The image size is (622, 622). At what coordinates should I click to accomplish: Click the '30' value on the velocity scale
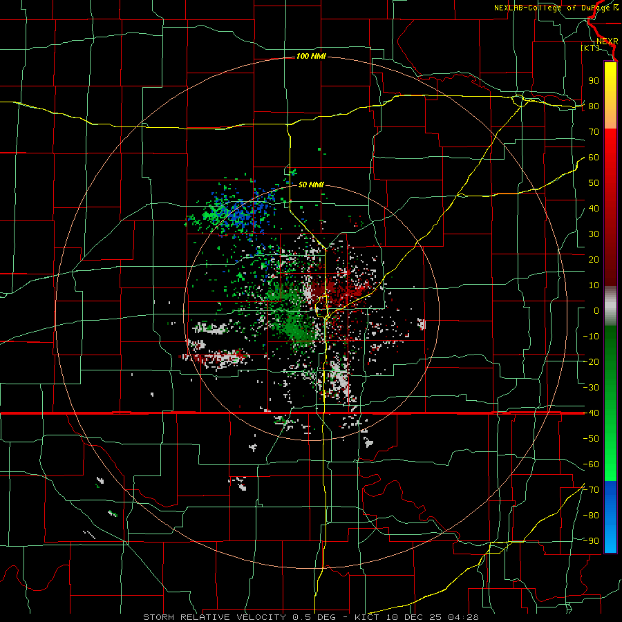coord(594,234)
